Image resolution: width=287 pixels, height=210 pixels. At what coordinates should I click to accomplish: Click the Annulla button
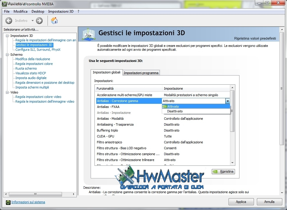(x=269, y=202)
